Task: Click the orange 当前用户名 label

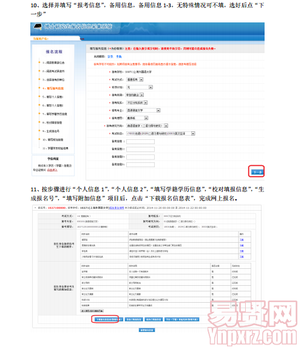Action: point(41,39)
